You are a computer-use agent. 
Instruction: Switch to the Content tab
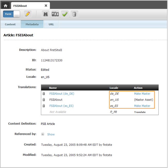coord(10,24)
